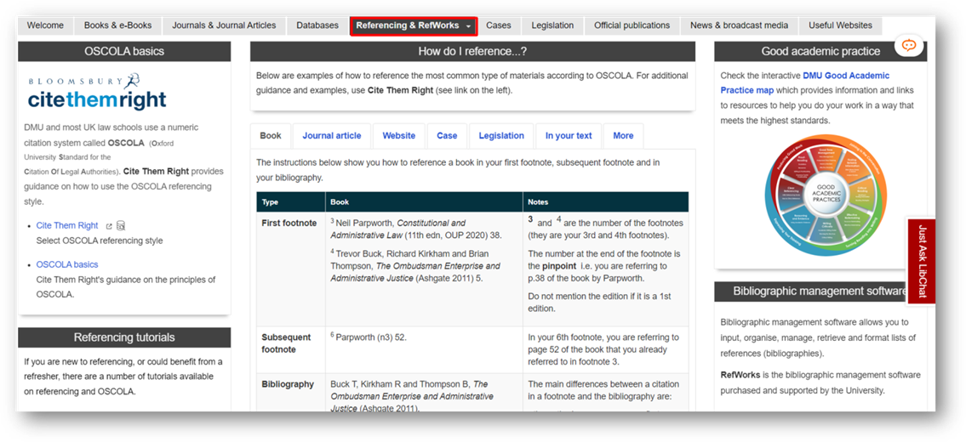Select the Referencing & RefWorks tab
966x442 pixels.
tap(414, 25)
